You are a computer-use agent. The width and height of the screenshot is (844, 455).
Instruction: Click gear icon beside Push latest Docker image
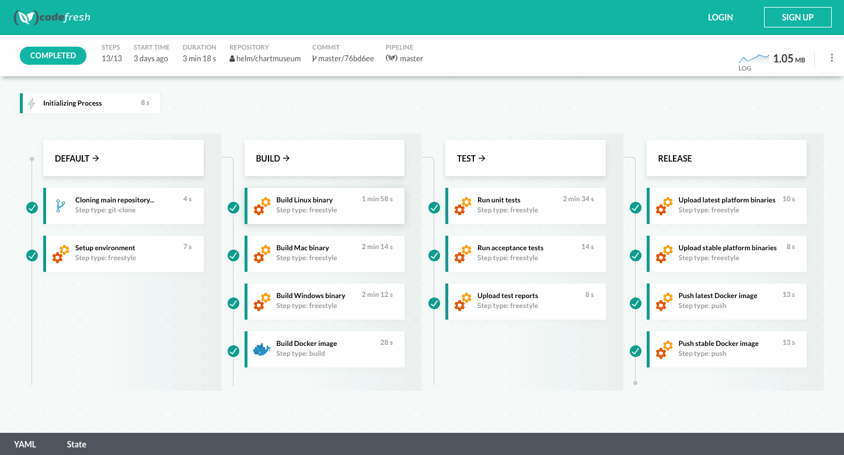click(664, 302)
